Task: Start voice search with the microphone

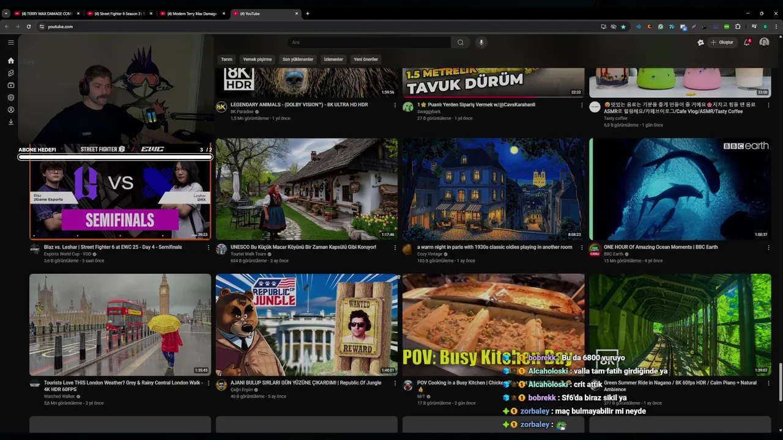Action: pyautogui.click(x=481, y=42)
